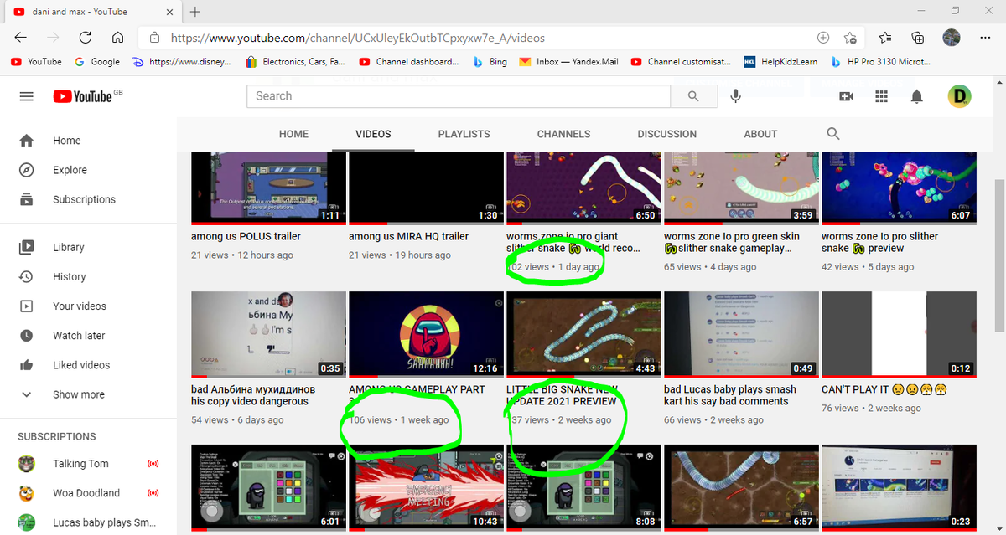
Task: Open the ABOUT tab
Action: click(760, 134)
